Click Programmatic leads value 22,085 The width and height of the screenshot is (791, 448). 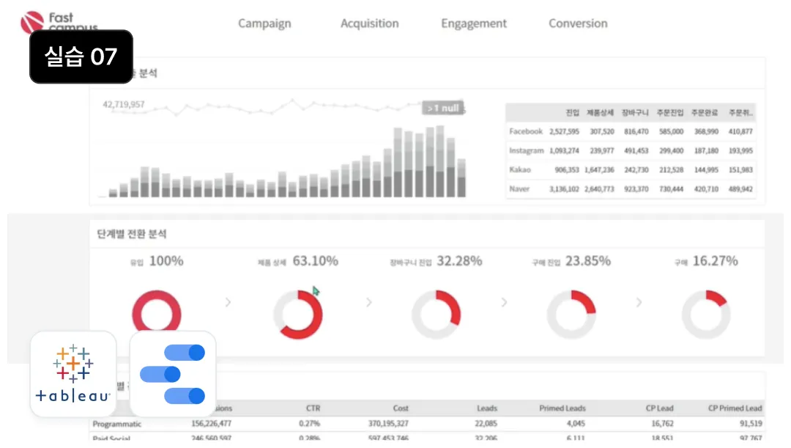point(486,423)
